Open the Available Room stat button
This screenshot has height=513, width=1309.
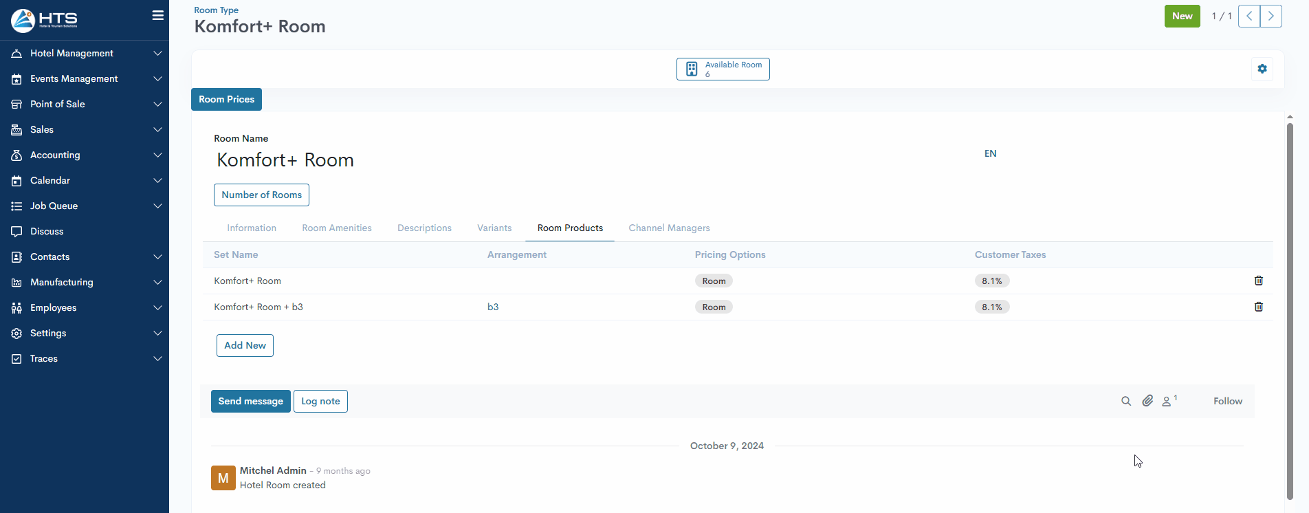pos(723,69)
